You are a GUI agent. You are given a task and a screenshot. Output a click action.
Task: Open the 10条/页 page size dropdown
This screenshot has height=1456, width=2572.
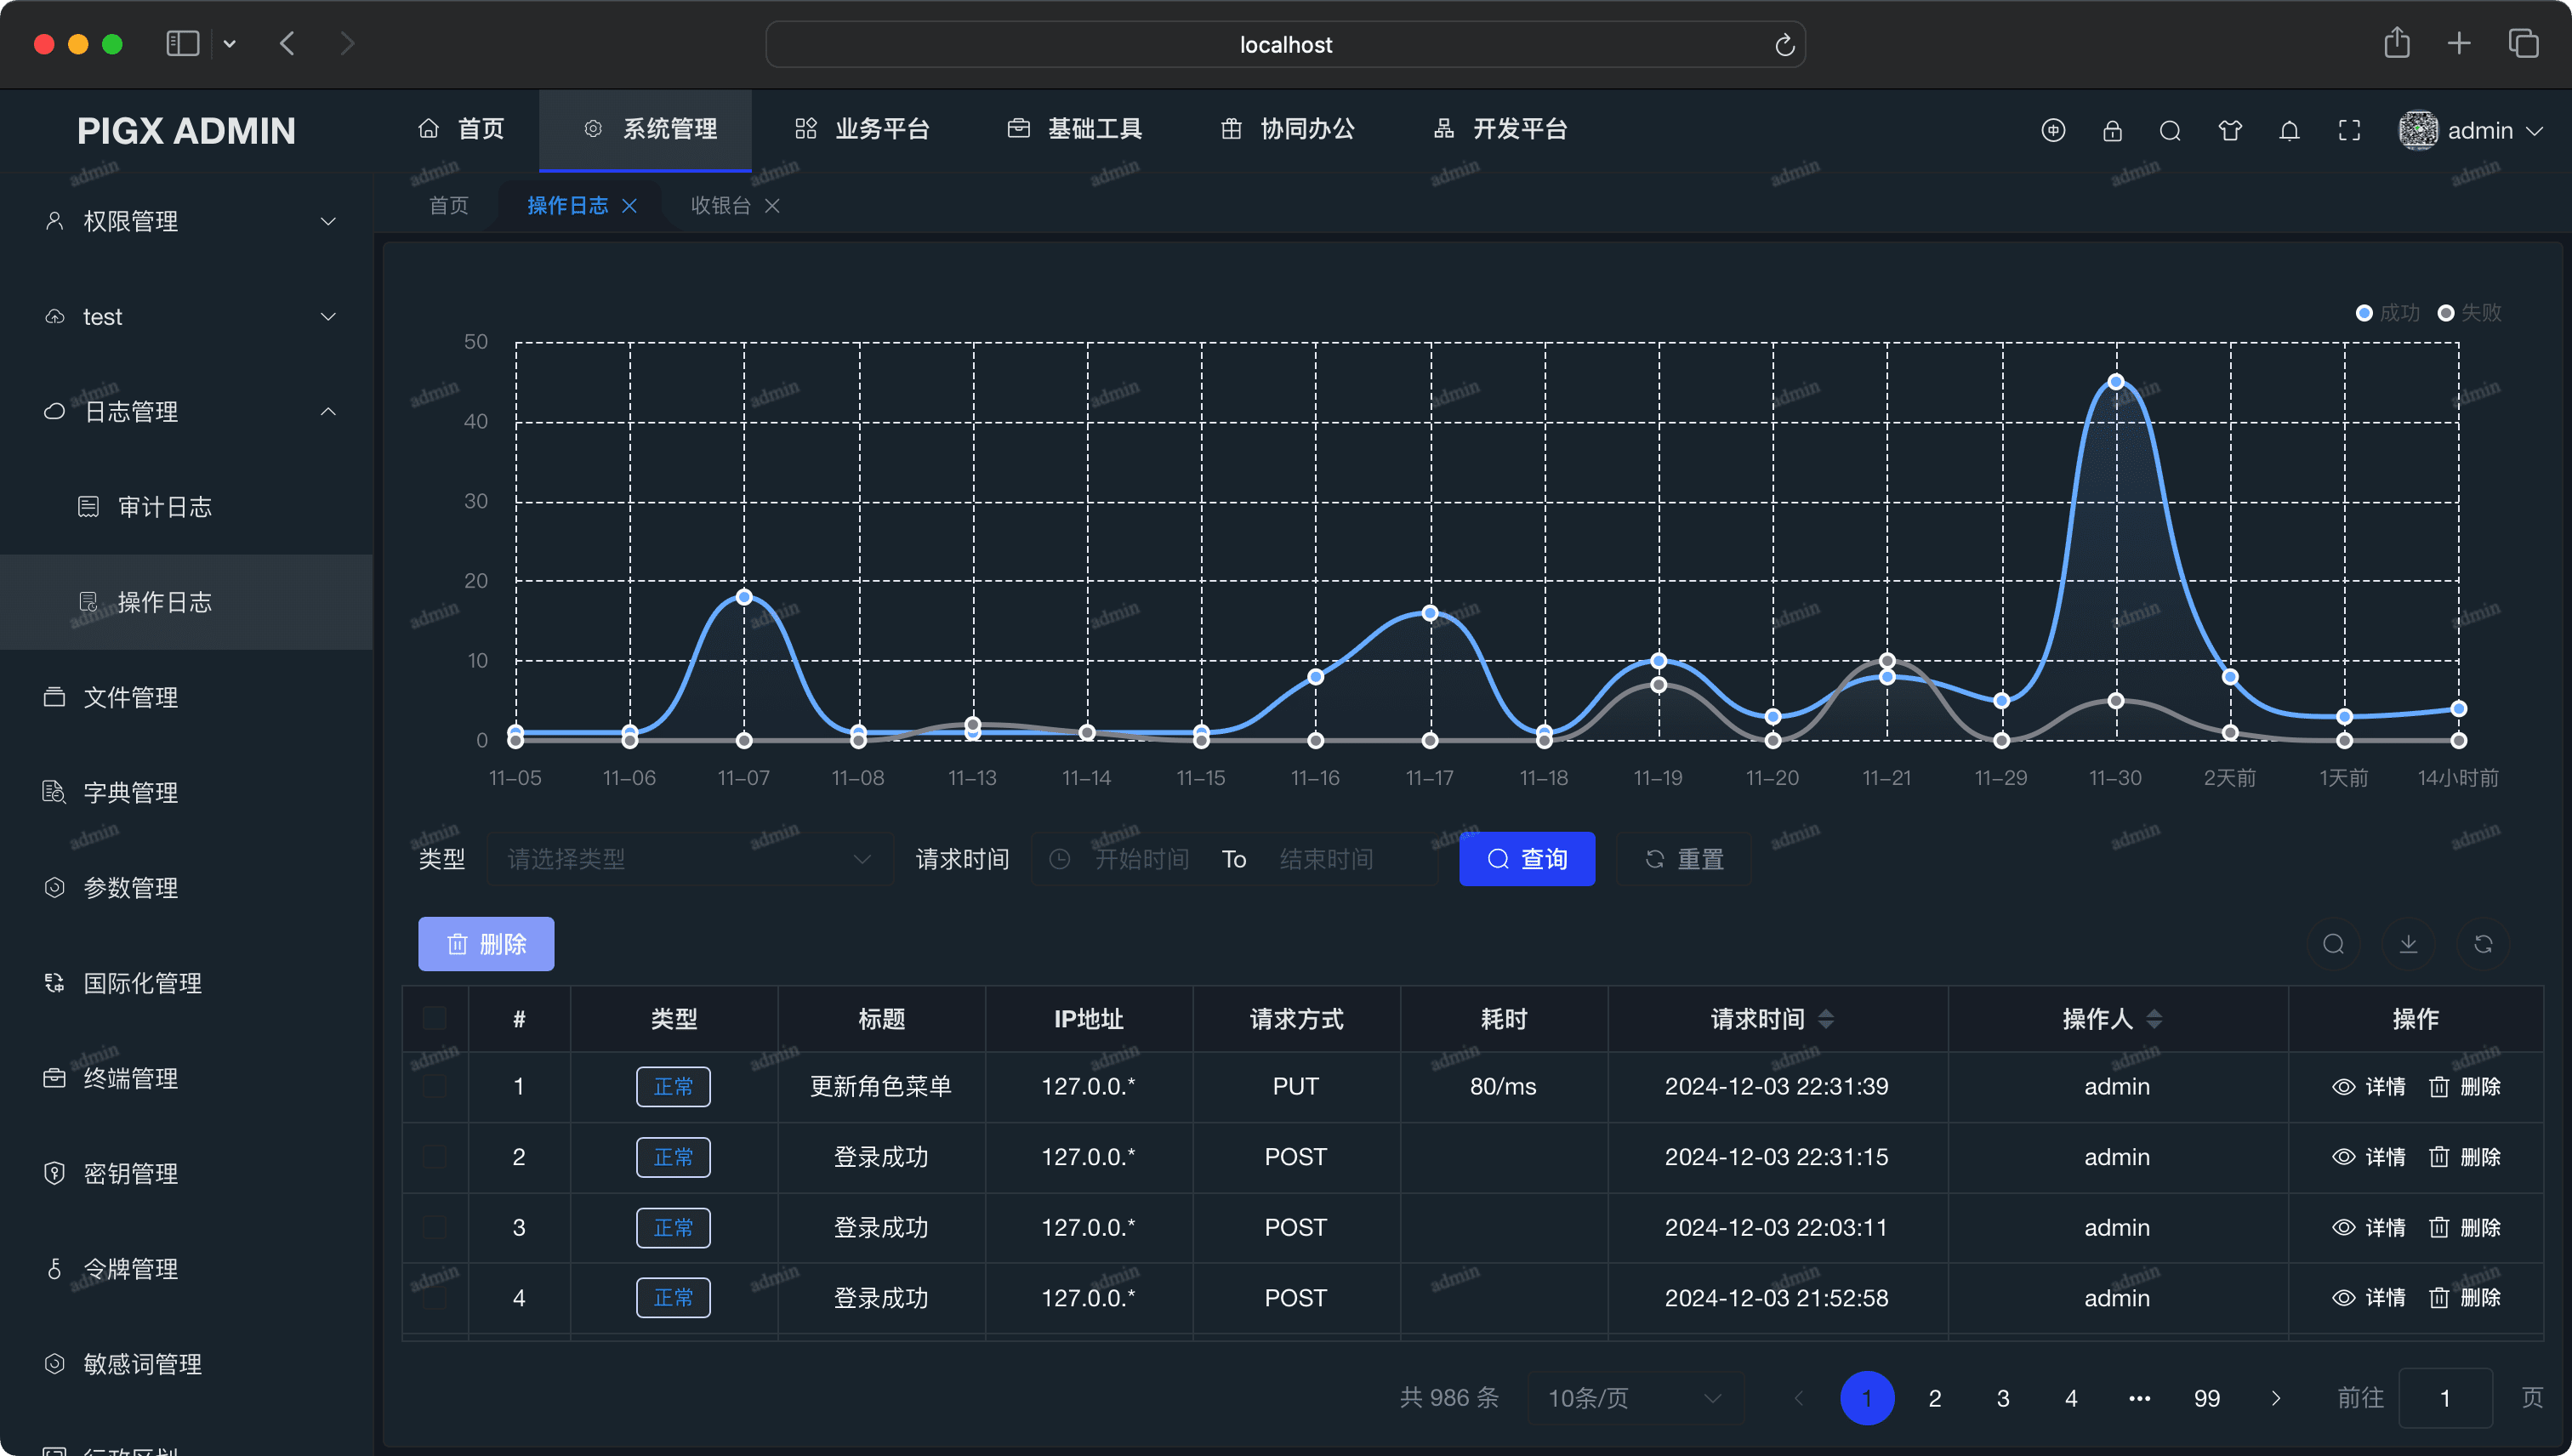1636,1398
